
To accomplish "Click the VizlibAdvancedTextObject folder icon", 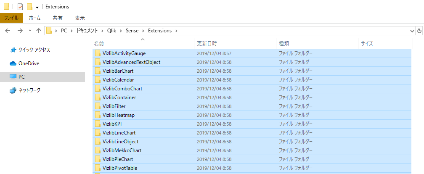I will pos(98,62).
